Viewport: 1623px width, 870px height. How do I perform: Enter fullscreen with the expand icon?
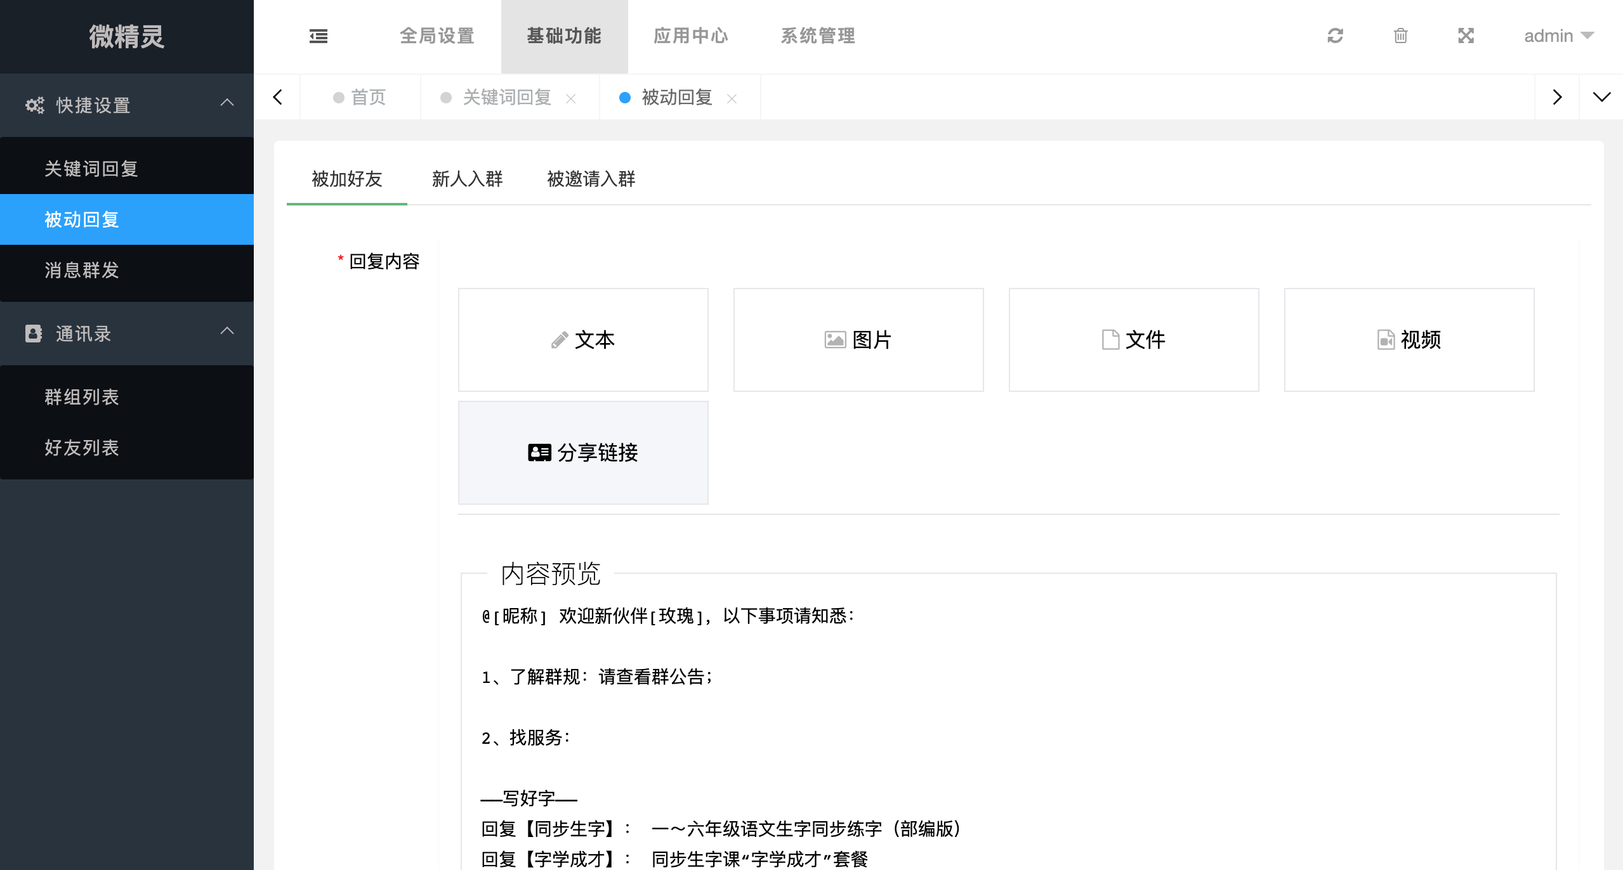point(1466,36)
